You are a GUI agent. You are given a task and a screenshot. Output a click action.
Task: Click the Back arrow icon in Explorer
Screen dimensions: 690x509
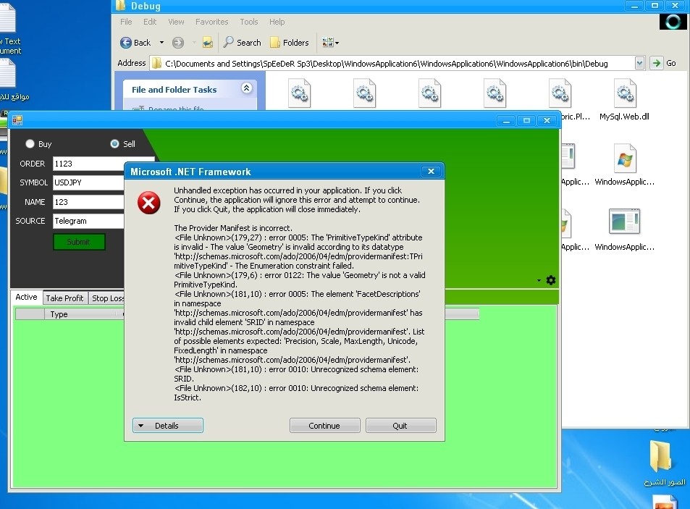click(127, 43)
